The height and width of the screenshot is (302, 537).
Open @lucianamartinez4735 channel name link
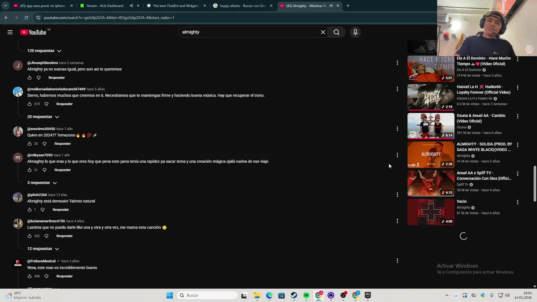pyautogui.click(x=46, y=221)
